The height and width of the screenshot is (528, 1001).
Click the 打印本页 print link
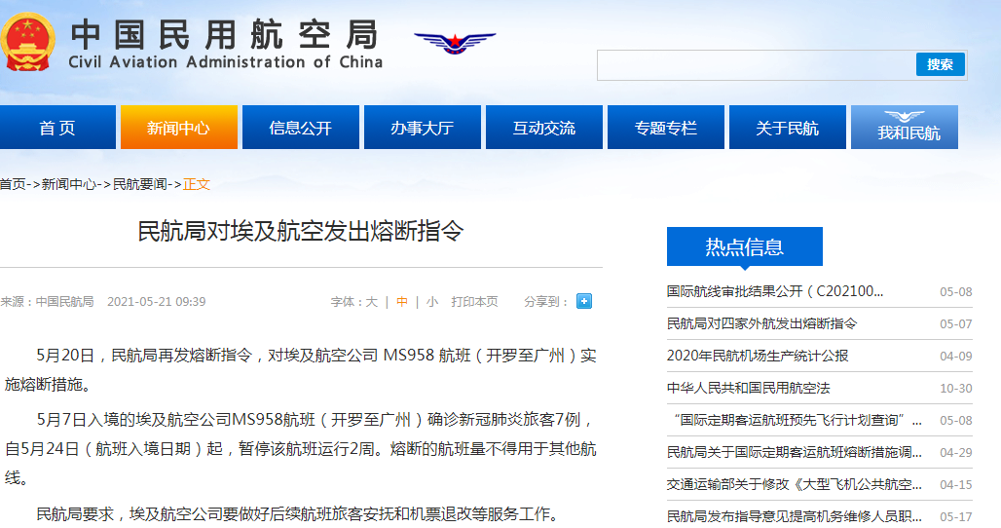(x=474, y=302)
